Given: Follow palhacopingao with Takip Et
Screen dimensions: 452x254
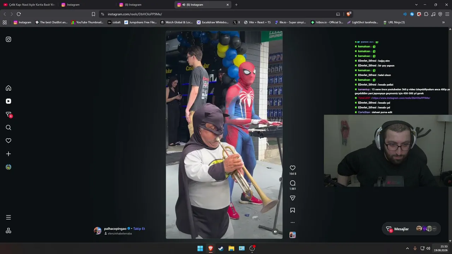Looking at the screenshot, I should coord(139,229).
